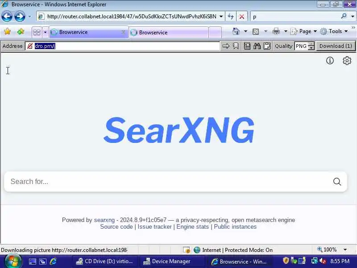Click the IE search box containing p
This screenshot has width=357, height=268.
295,17
